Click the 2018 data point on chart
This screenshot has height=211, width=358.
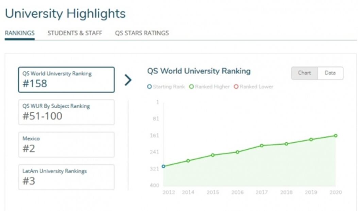[x=286, y=144]
